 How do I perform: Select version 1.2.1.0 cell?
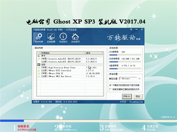[x=90, y=70]
